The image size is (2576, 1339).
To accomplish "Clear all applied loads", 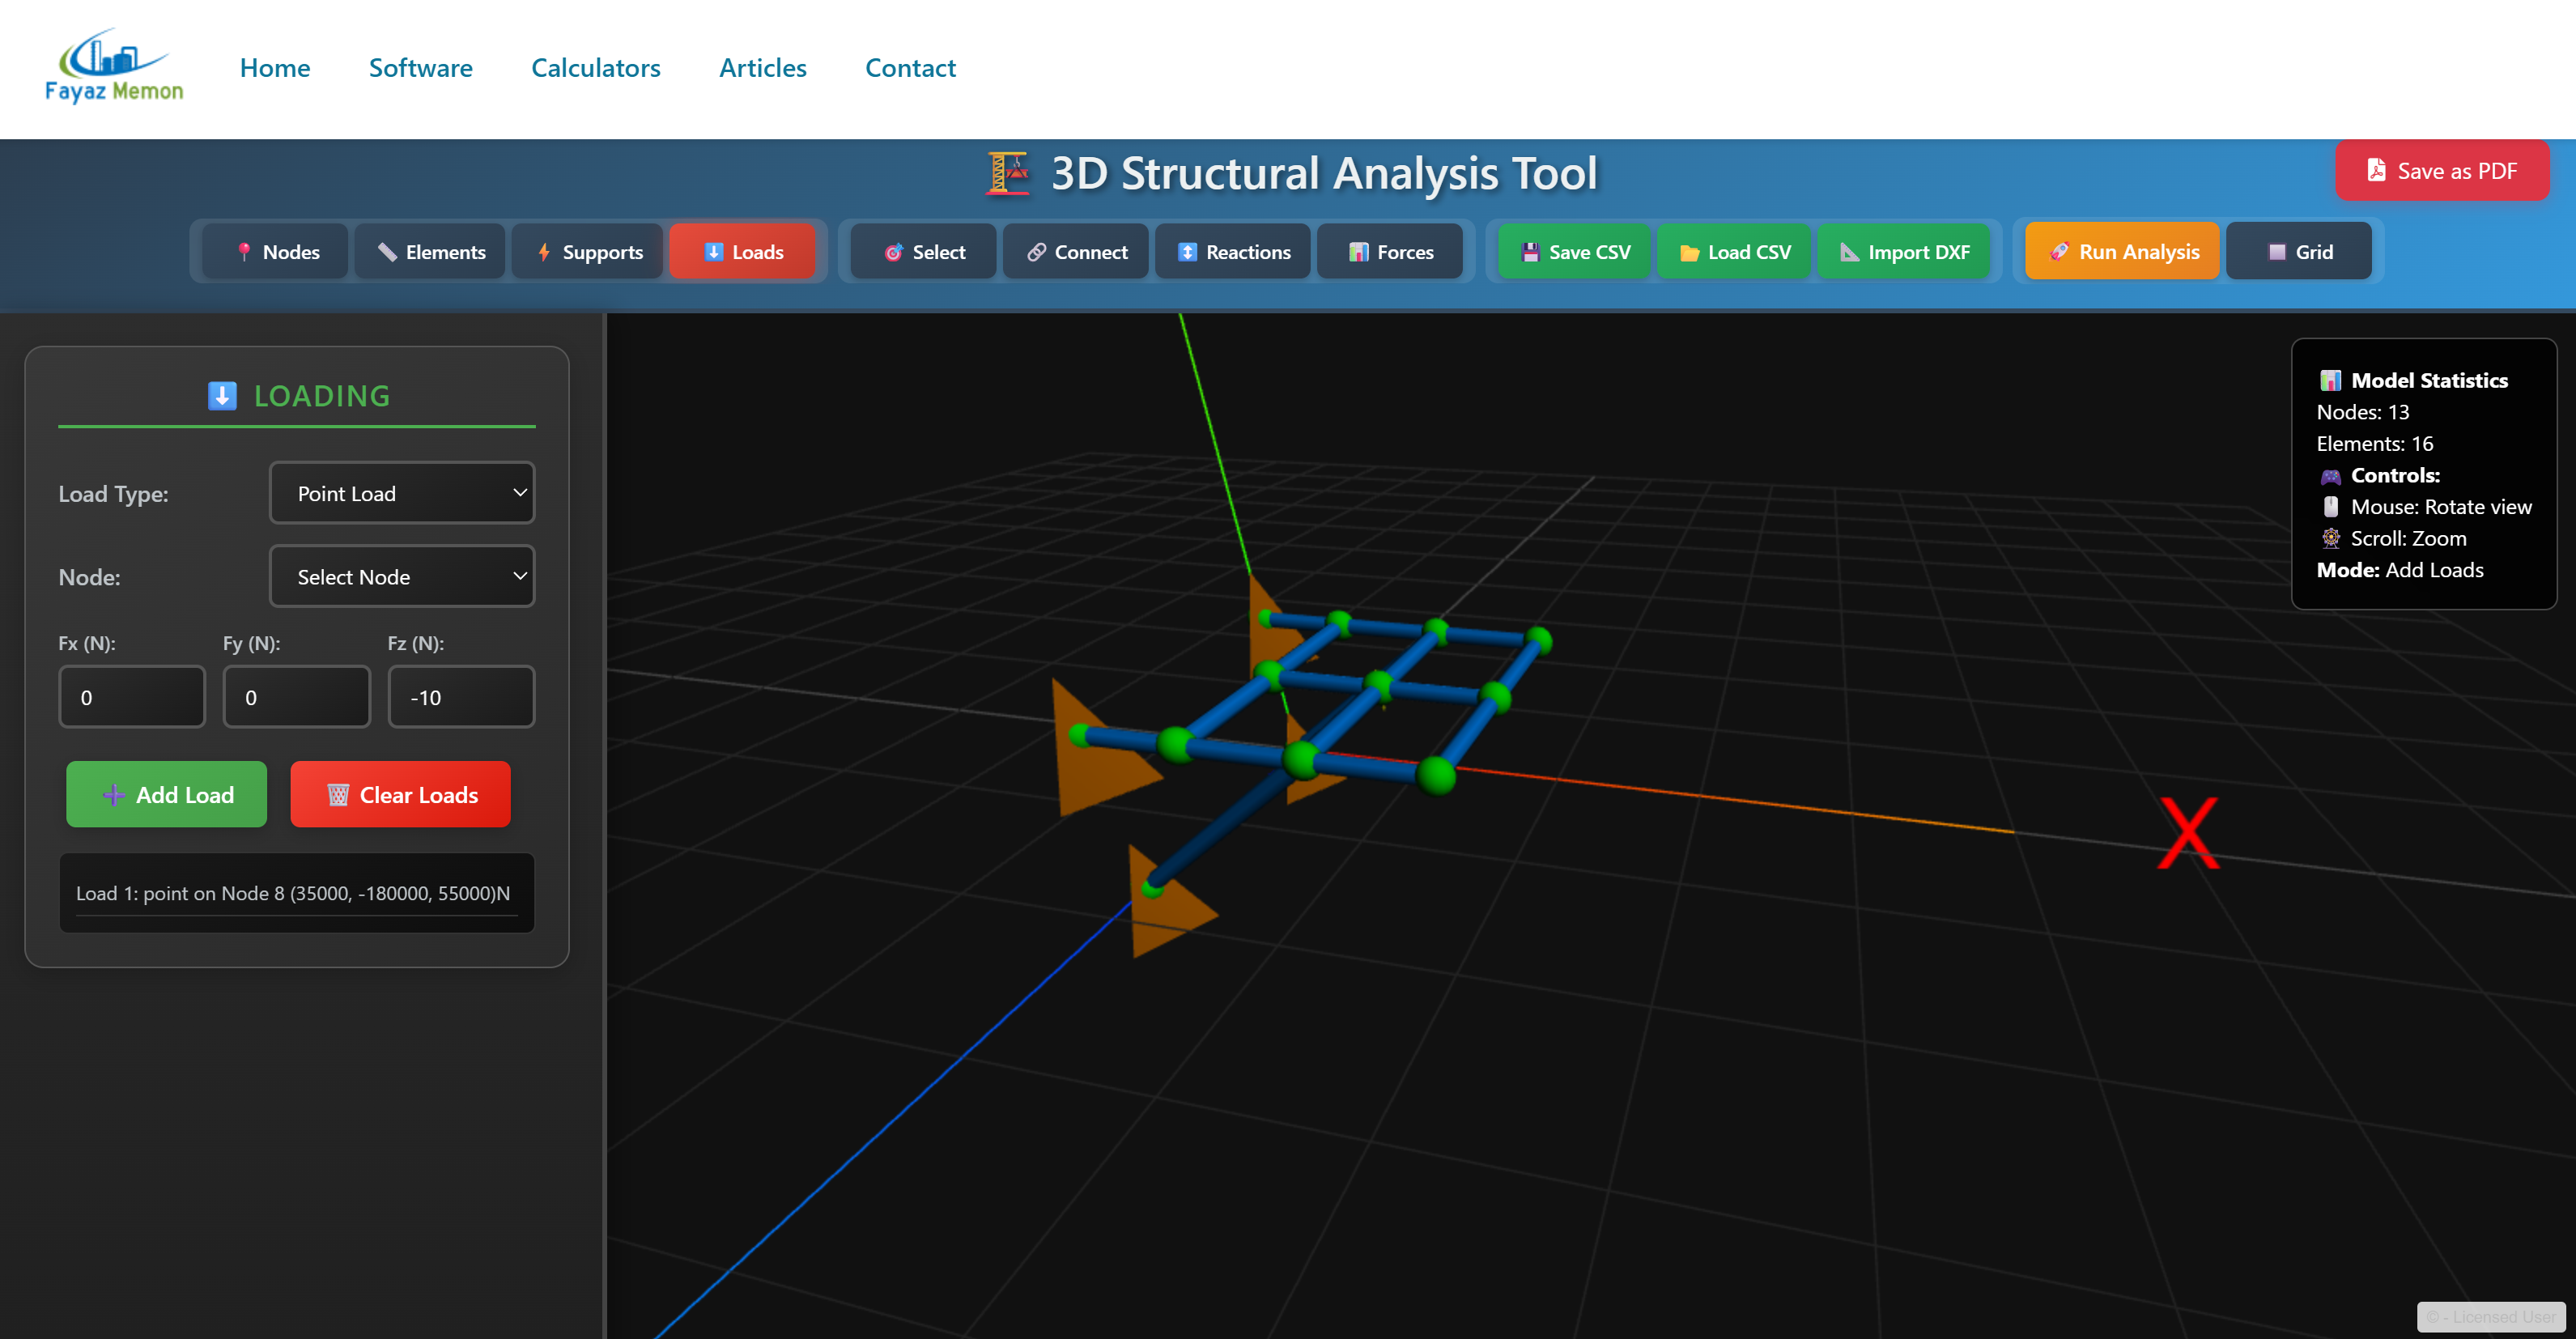I will 400,794.
